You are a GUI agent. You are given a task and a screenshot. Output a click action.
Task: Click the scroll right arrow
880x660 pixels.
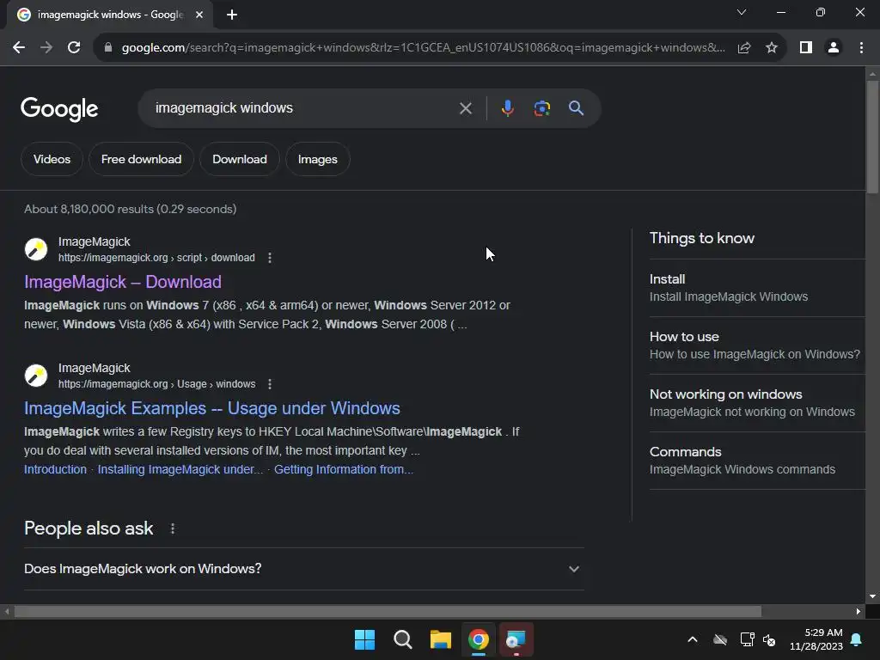coord(859,611)
